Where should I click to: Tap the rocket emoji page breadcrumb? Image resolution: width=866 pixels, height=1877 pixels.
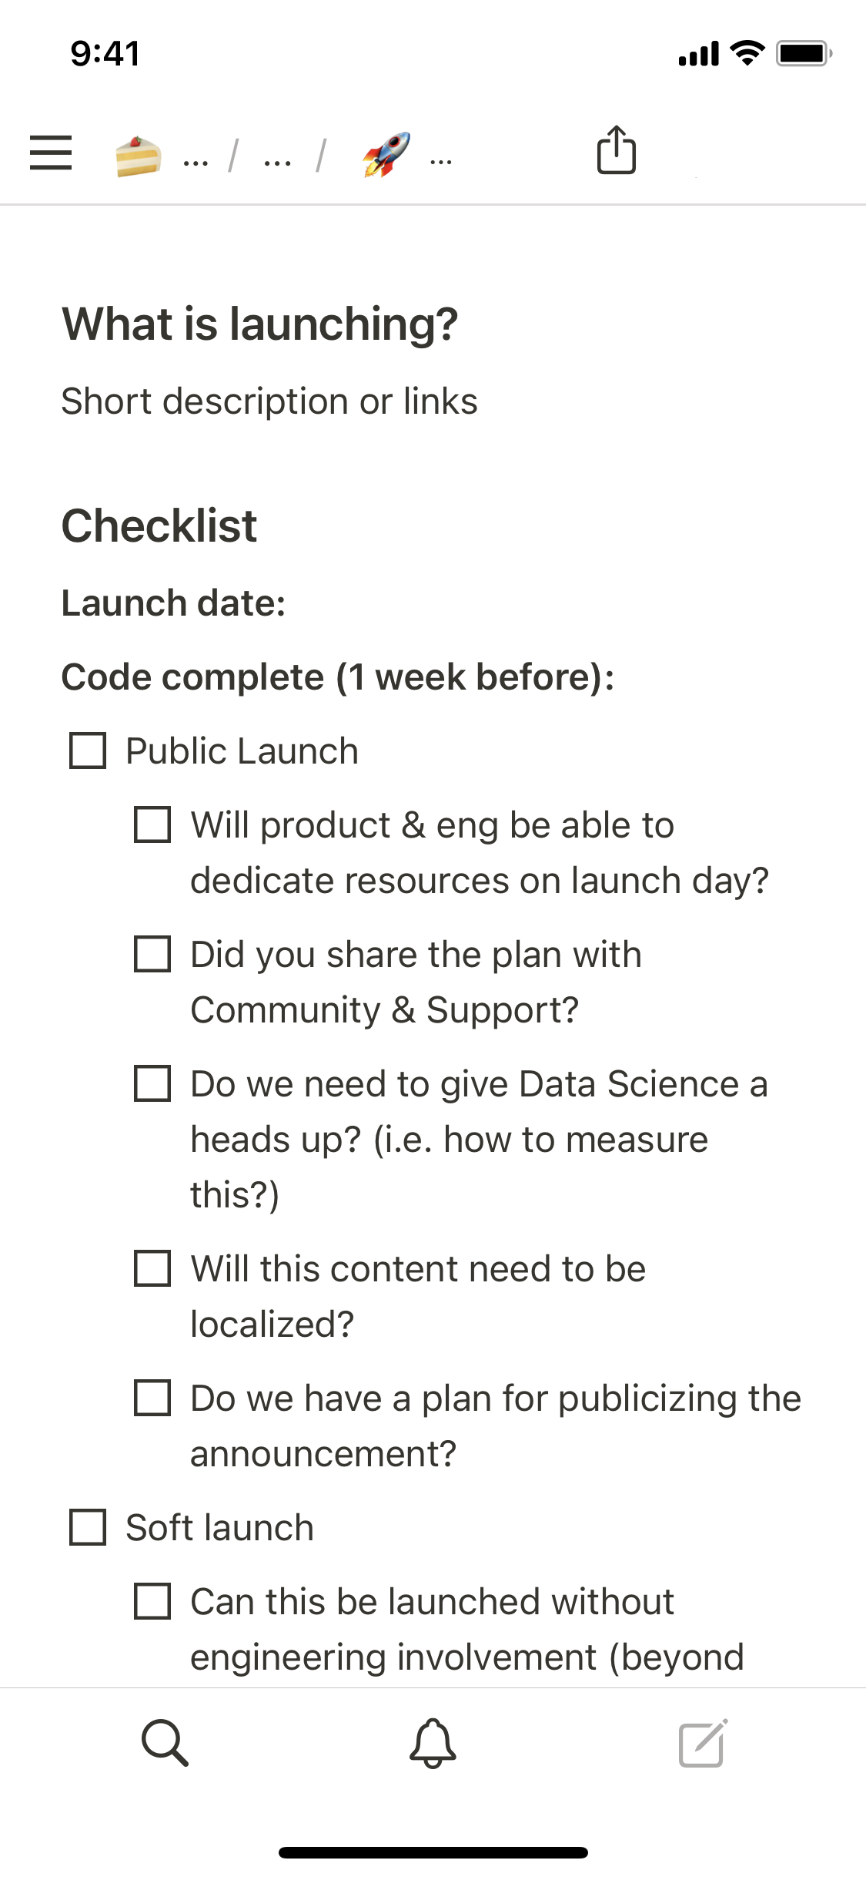(386, 154)
